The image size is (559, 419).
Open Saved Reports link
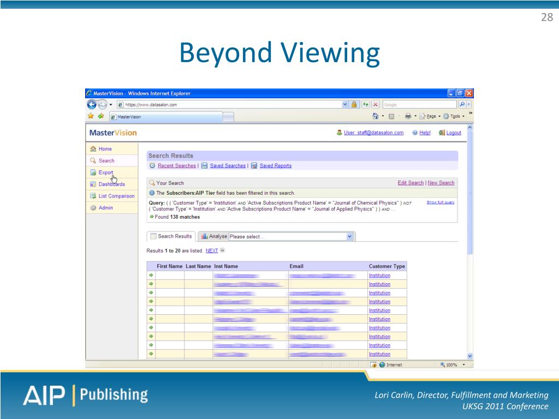[x=276, y=166]
